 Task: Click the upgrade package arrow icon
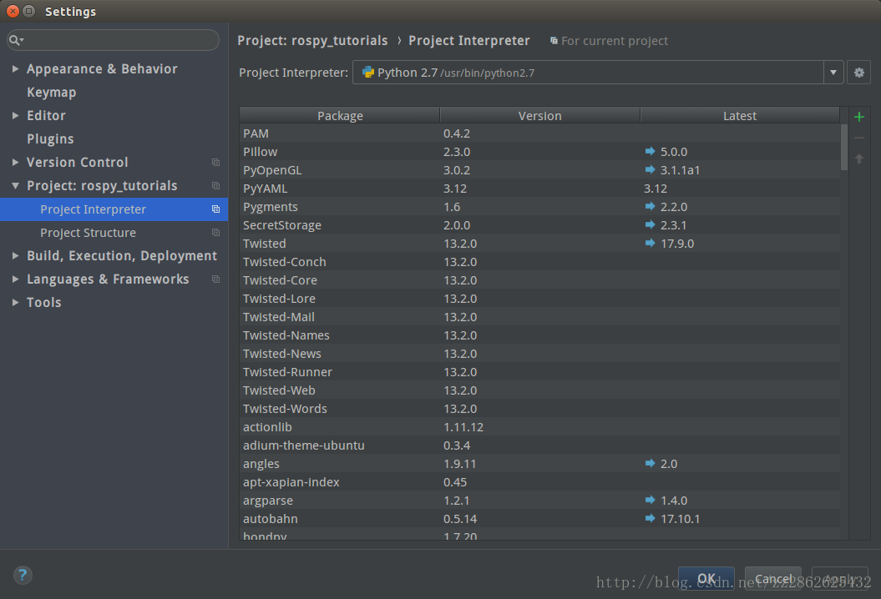click(x=858, y=159)
